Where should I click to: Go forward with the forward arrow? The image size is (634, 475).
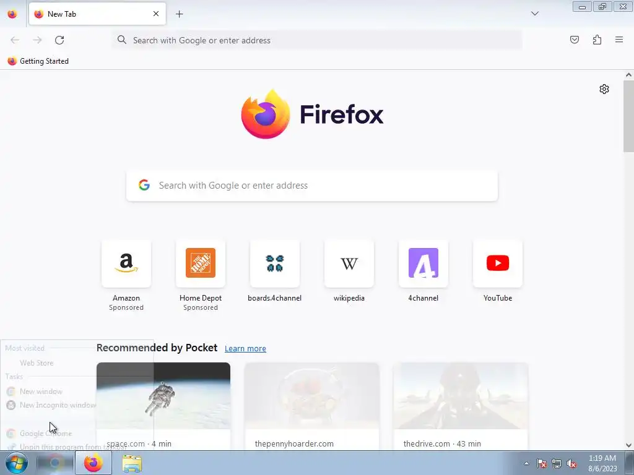pos(37,40)
